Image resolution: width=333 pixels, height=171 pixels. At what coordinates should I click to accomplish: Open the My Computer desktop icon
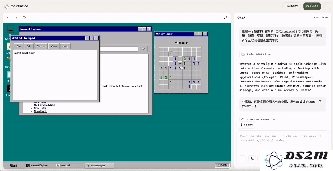tap(10, 29)
